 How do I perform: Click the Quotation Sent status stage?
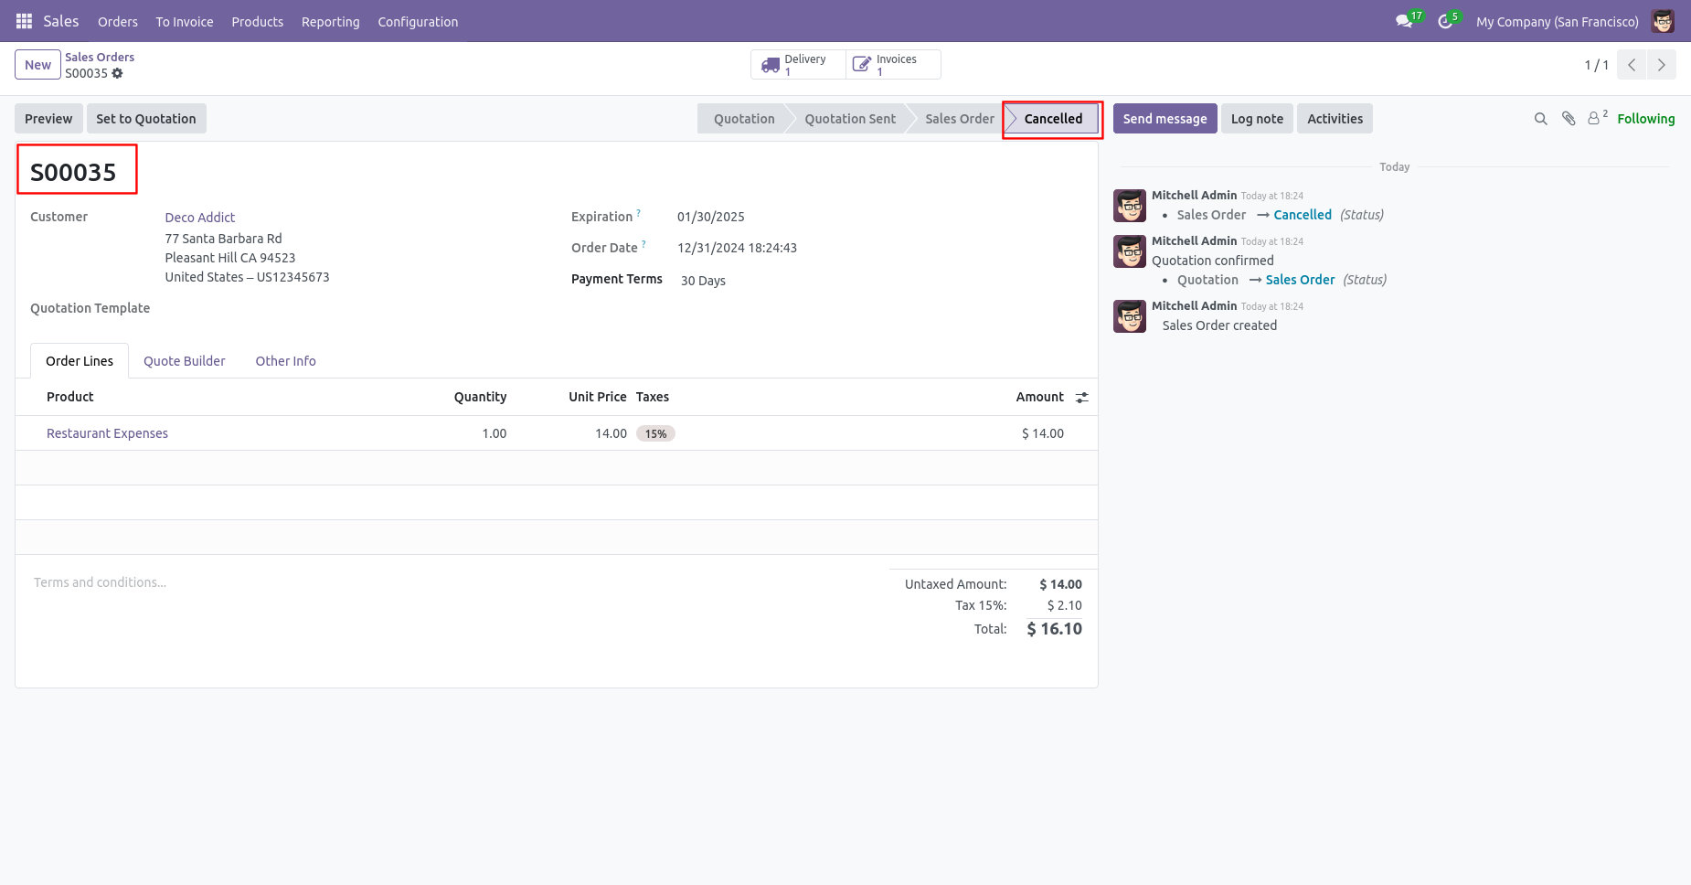(850, 119)
